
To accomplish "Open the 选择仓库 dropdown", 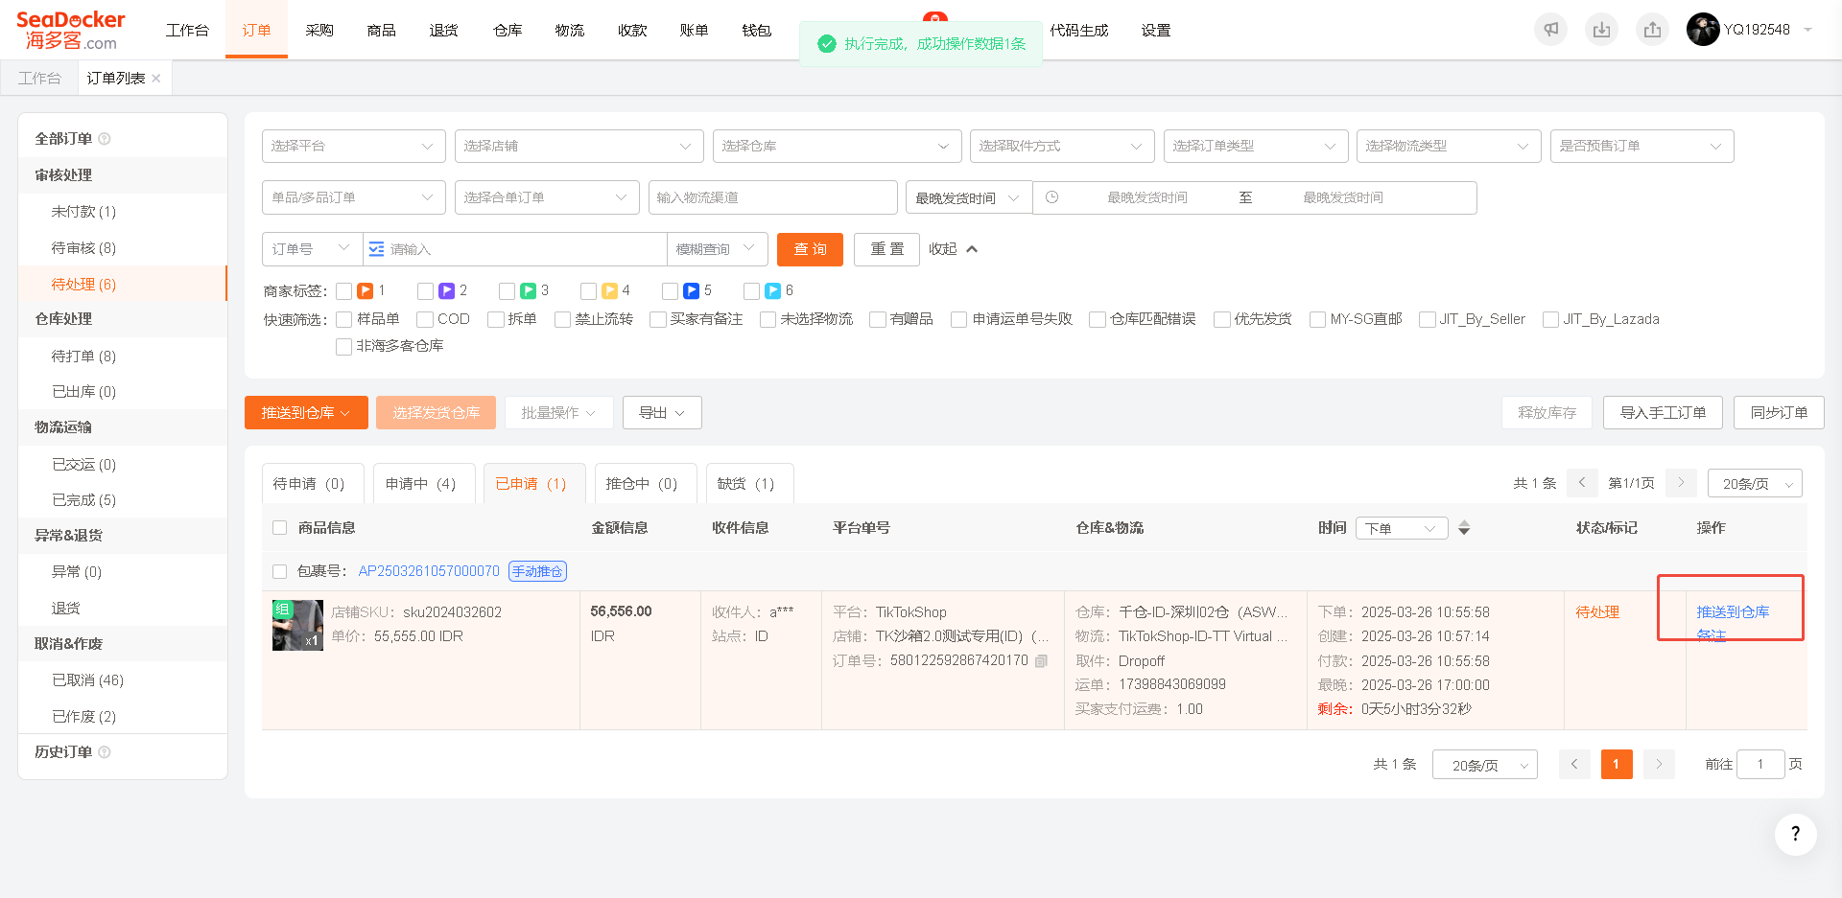I will pos(837,146).
